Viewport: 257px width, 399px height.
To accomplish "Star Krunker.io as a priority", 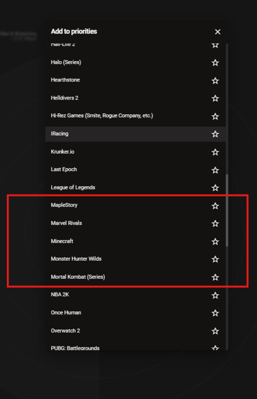I will [215, 152].
